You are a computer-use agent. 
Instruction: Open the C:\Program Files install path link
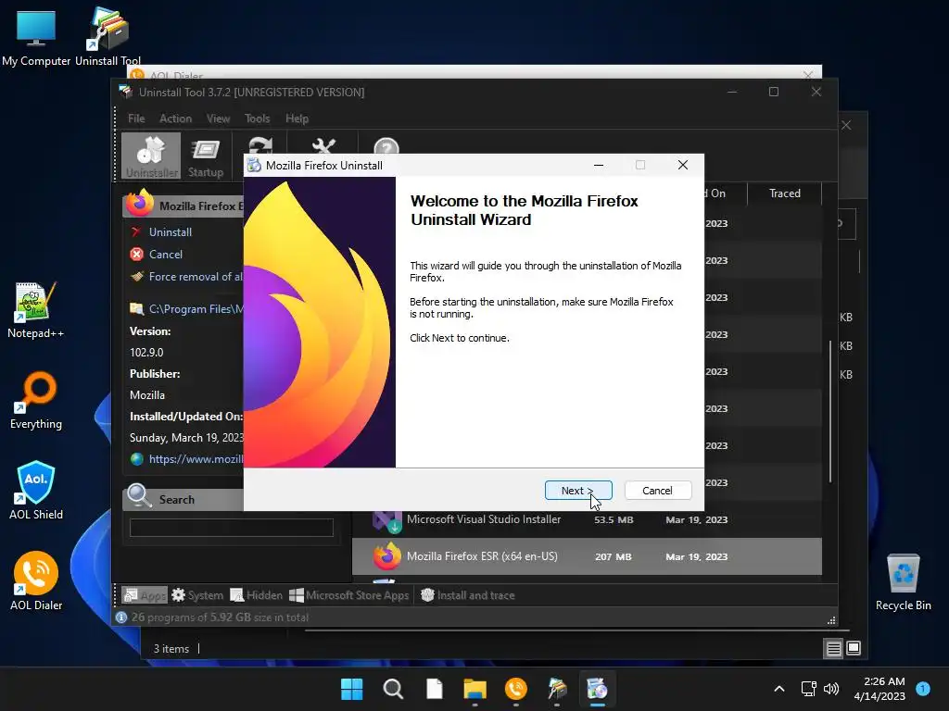(196, 309)
